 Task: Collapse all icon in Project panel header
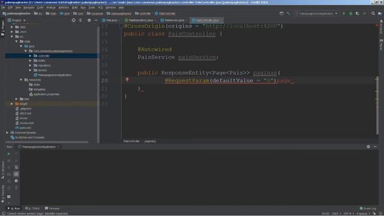coord(80,20)
